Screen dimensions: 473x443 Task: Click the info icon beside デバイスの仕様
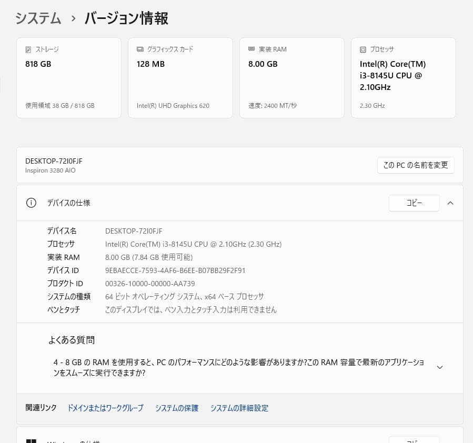(x=31, y=203)
